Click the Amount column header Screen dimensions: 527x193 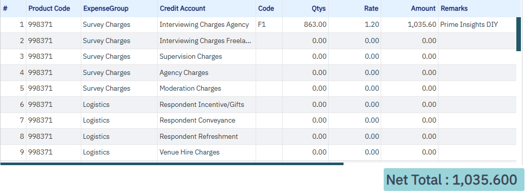point(410,9)
